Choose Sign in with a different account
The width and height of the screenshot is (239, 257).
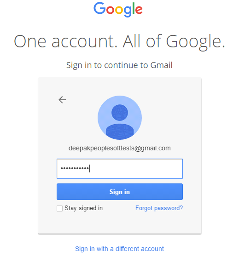tap(120, 249)
